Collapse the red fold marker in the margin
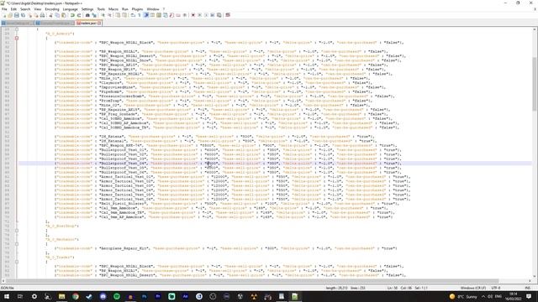 tap(17, 38)
